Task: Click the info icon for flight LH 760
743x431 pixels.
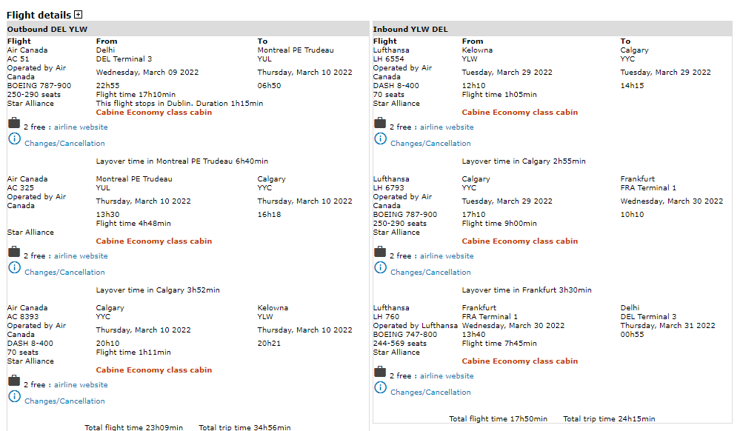Action: [380, 389]
